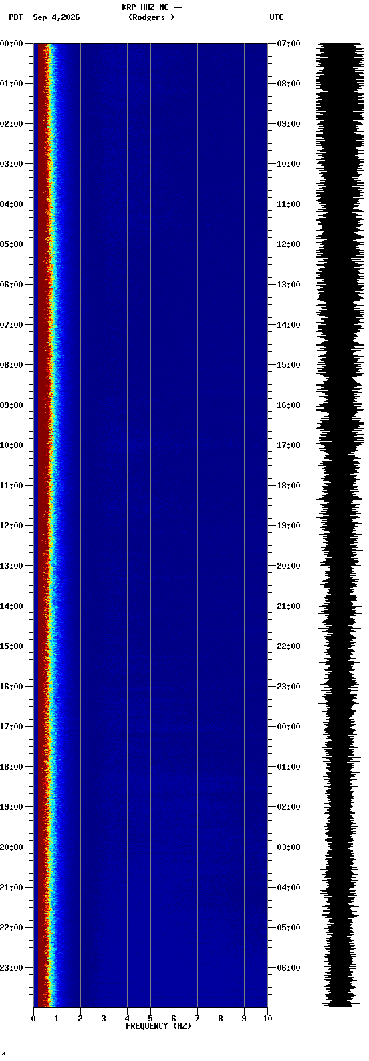The image size is (369, 1061).
Task: Click the PDT time label "06:00"
Action: (11, 285)
